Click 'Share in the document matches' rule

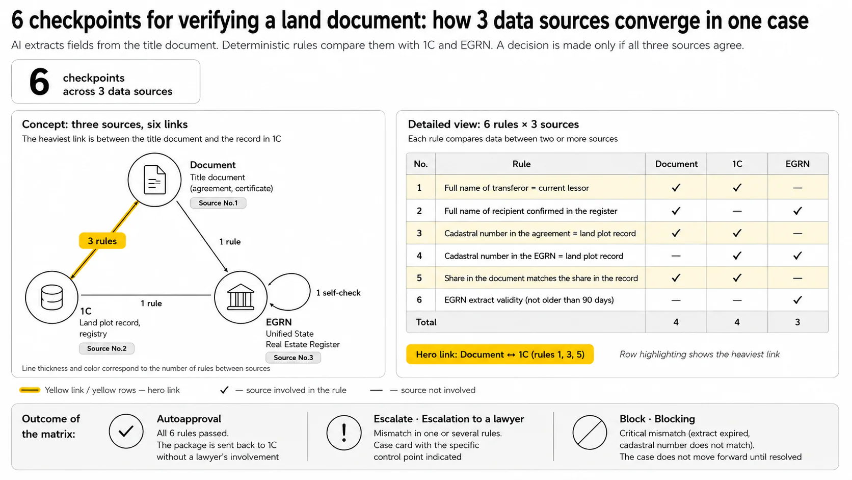541,279
